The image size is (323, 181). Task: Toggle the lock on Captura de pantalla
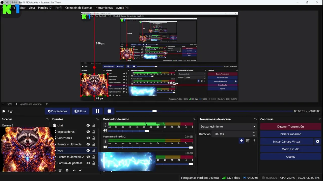pos(94,163)
